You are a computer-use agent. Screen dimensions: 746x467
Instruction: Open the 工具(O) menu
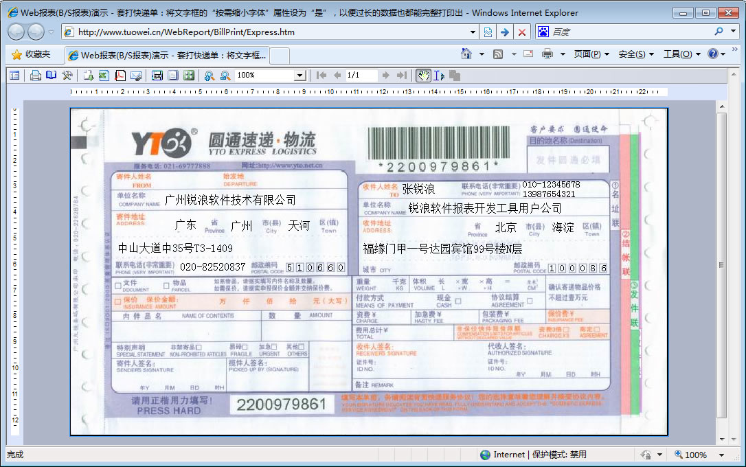(681, 54)
